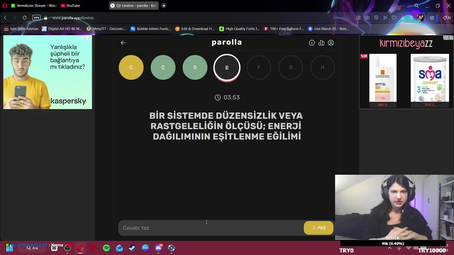Open CapCut from the taskbar
The height and width of the screenshot is (255, 454).
point(54,248)
